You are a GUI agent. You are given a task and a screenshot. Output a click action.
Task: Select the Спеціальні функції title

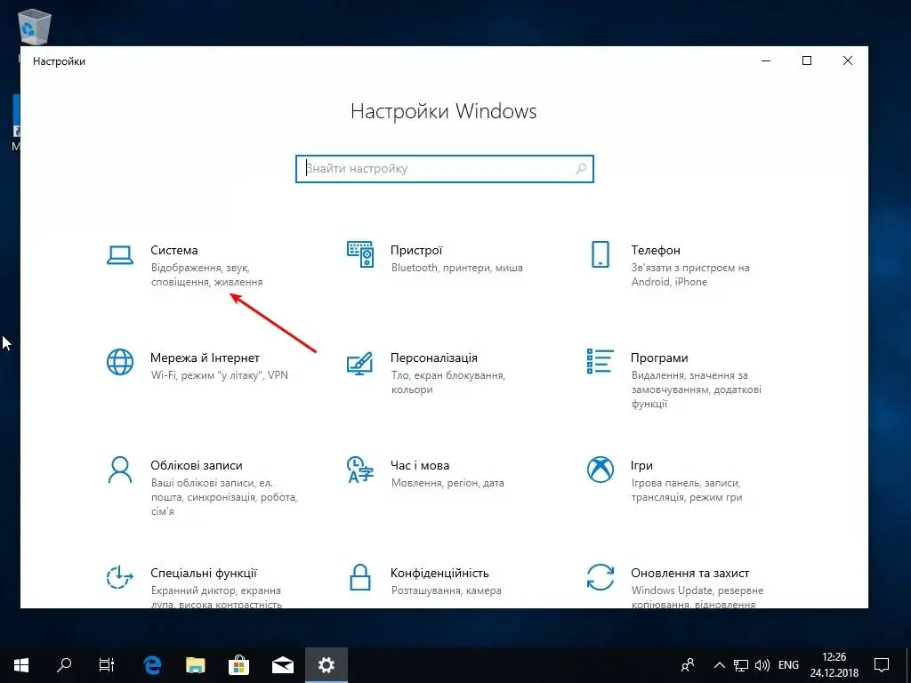click(204, 574)
